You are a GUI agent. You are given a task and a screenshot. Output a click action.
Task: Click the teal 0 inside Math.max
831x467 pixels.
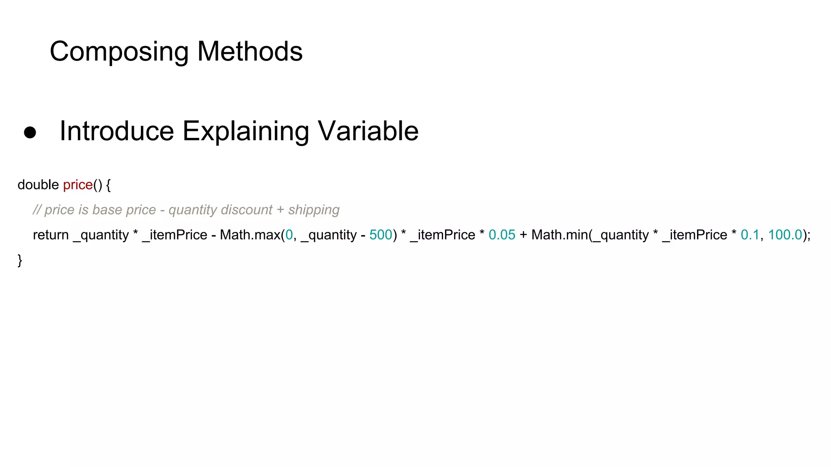point(289,235)
